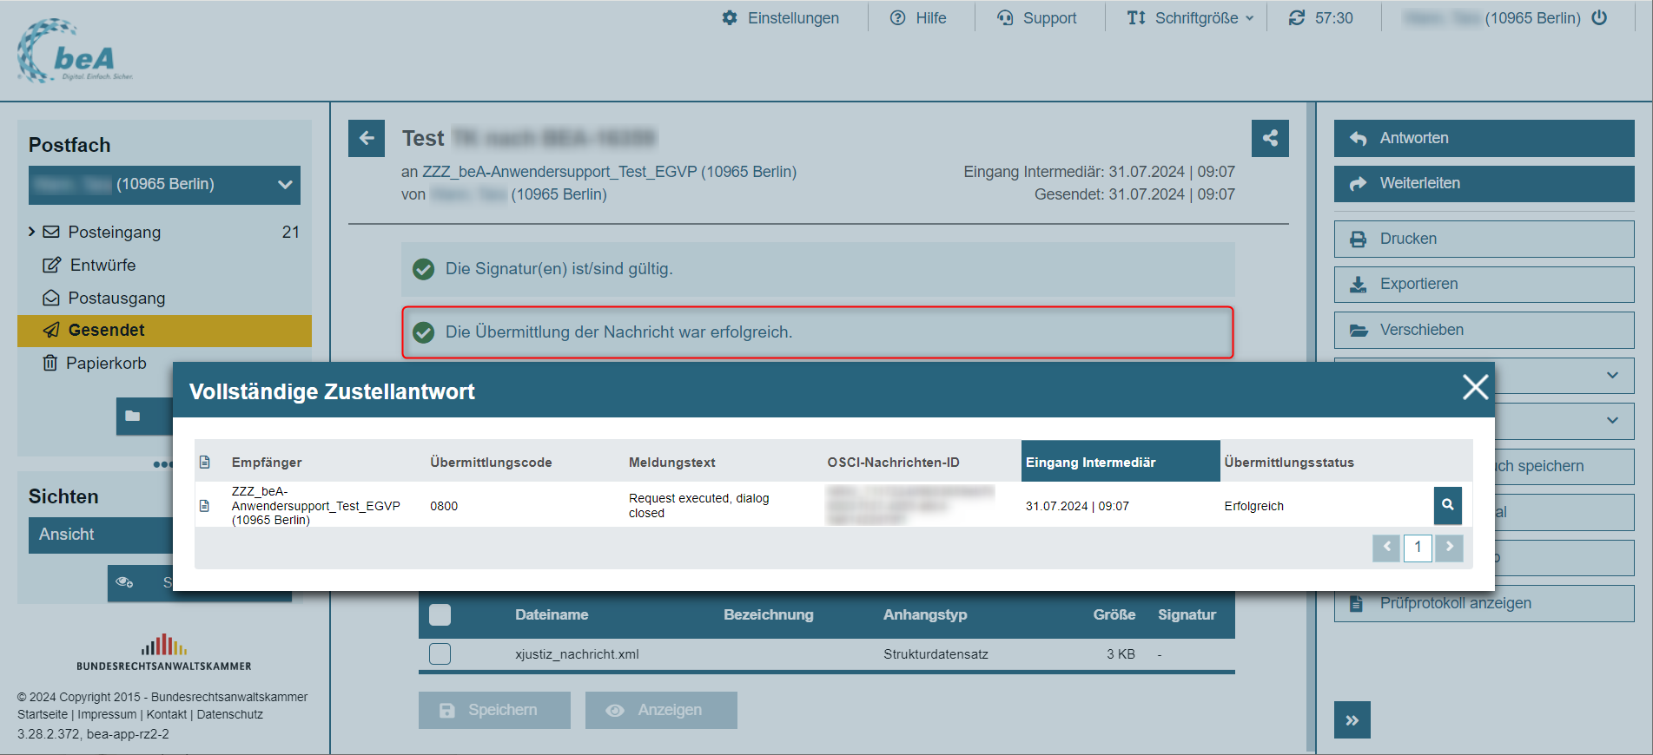Screen dimensions: 1653x755
Task: Go to next page in the delivery table
Action: click(x=1449, y=547)
